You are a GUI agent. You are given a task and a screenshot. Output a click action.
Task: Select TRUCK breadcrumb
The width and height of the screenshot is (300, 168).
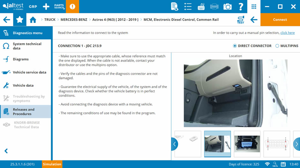(50, 20)
